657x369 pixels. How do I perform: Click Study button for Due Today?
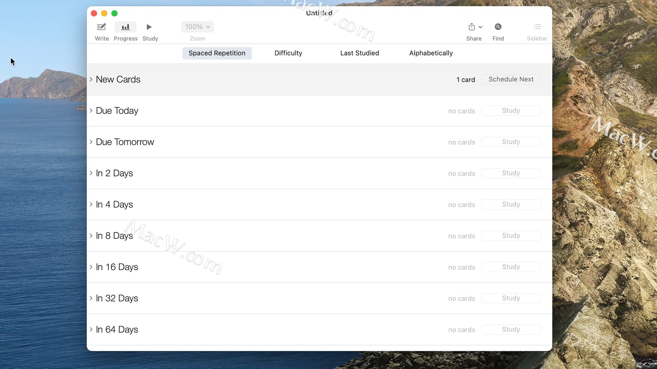[x=511, y=111]
